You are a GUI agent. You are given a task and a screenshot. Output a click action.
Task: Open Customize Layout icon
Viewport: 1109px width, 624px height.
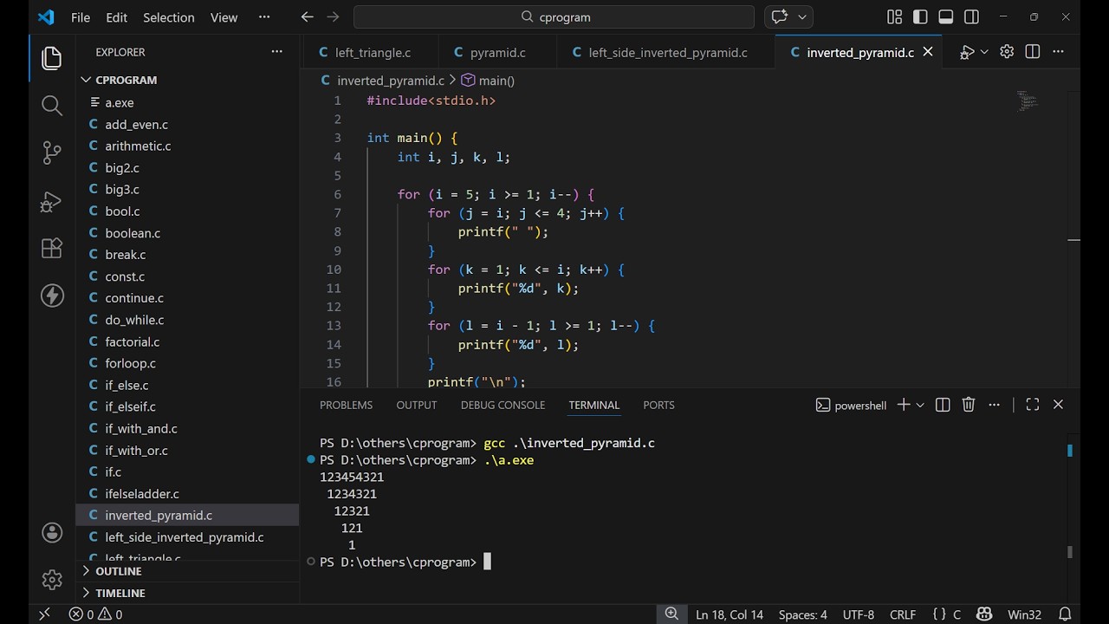click(895, 16)
